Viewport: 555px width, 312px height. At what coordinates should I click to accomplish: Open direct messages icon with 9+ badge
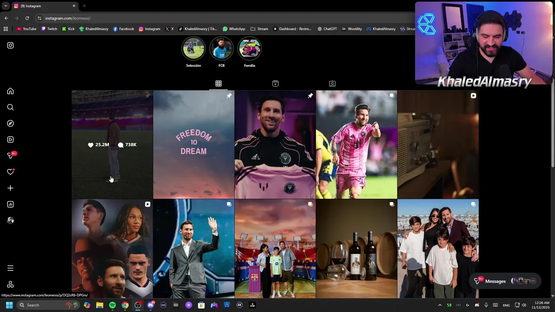(x=11, y=155)
